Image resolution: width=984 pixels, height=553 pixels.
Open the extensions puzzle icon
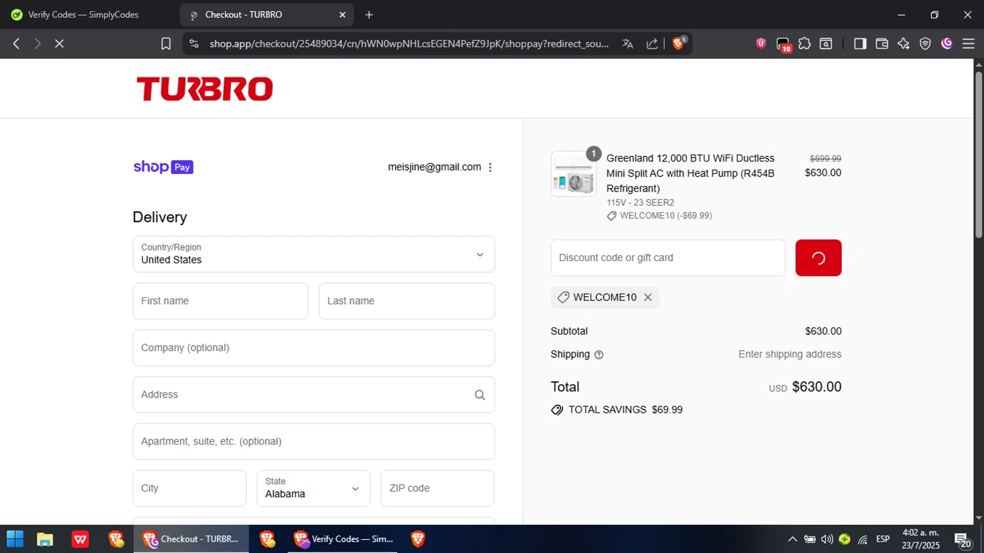click(x=805, y=43)
